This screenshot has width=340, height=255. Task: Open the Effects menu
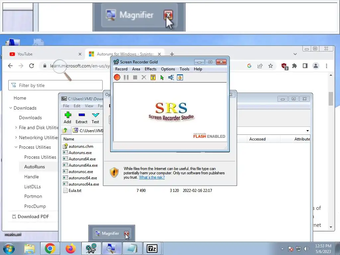click(x=150, y=69)
